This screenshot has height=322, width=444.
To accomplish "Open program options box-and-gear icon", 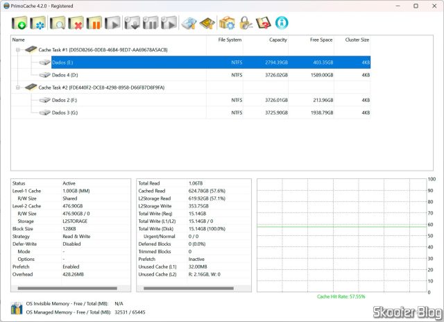I will tap(227, 23).
